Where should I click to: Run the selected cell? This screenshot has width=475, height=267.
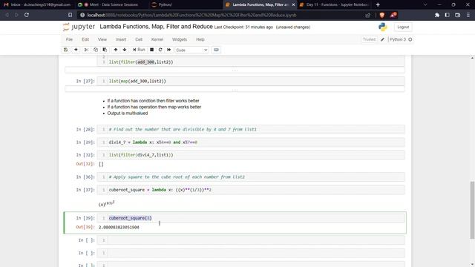[x=139, y=50]
